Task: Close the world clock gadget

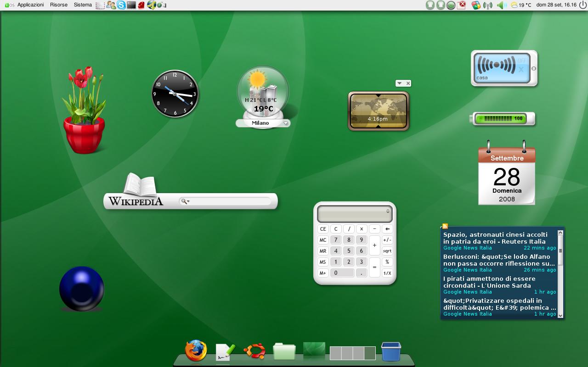Action: [408, 83]
